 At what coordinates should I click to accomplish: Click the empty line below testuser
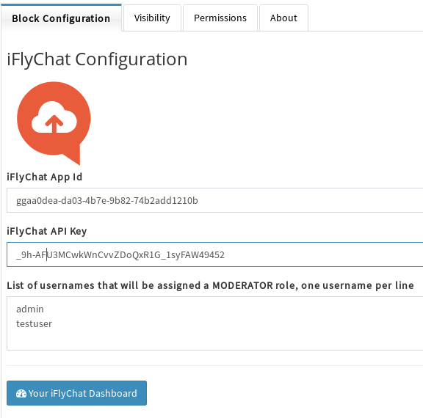(214, 338)
